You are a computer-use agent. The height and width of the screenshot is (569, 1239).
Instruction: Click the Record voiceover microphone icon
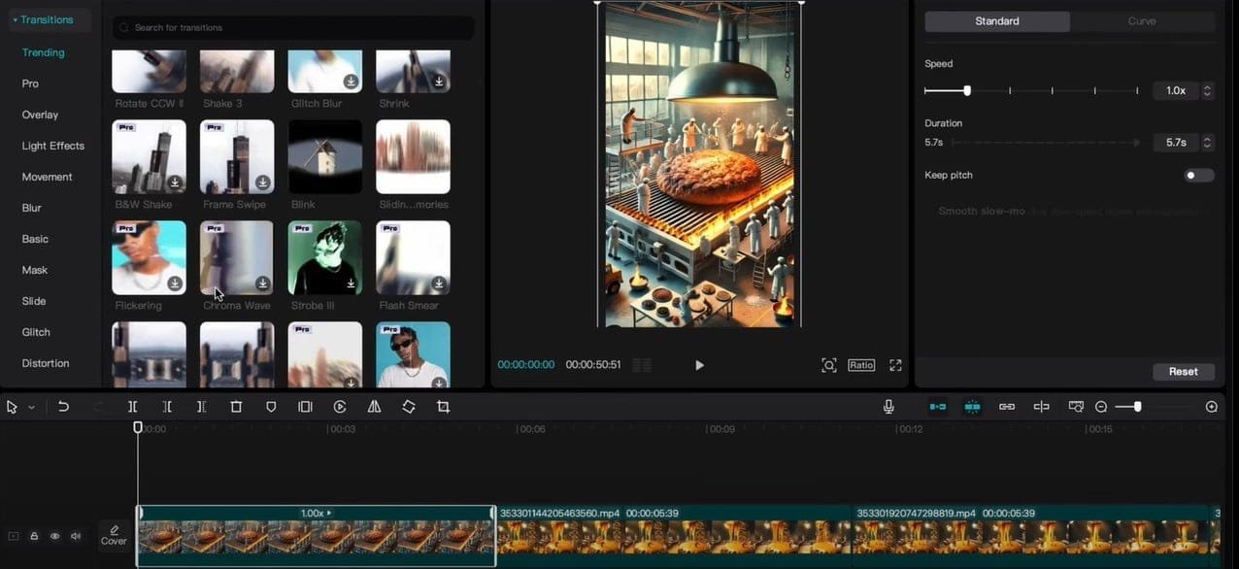(x=888, y=406)
